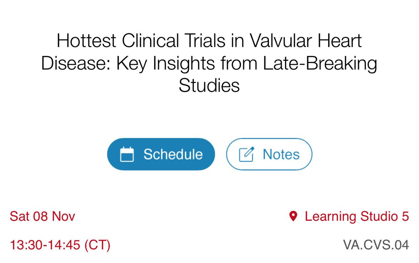Tap the red location pin icon
419x263 pixels.
[293, 217]
